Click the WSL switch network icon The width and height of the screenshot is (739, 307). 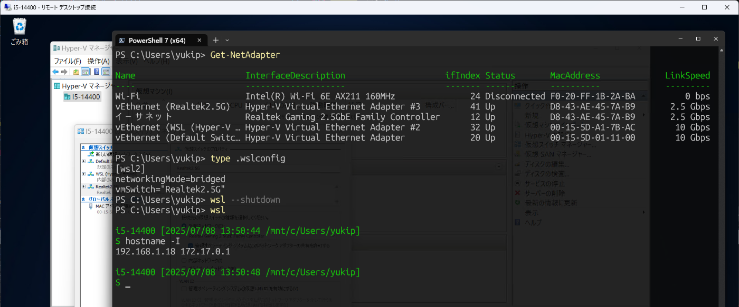tap(91, 174)
